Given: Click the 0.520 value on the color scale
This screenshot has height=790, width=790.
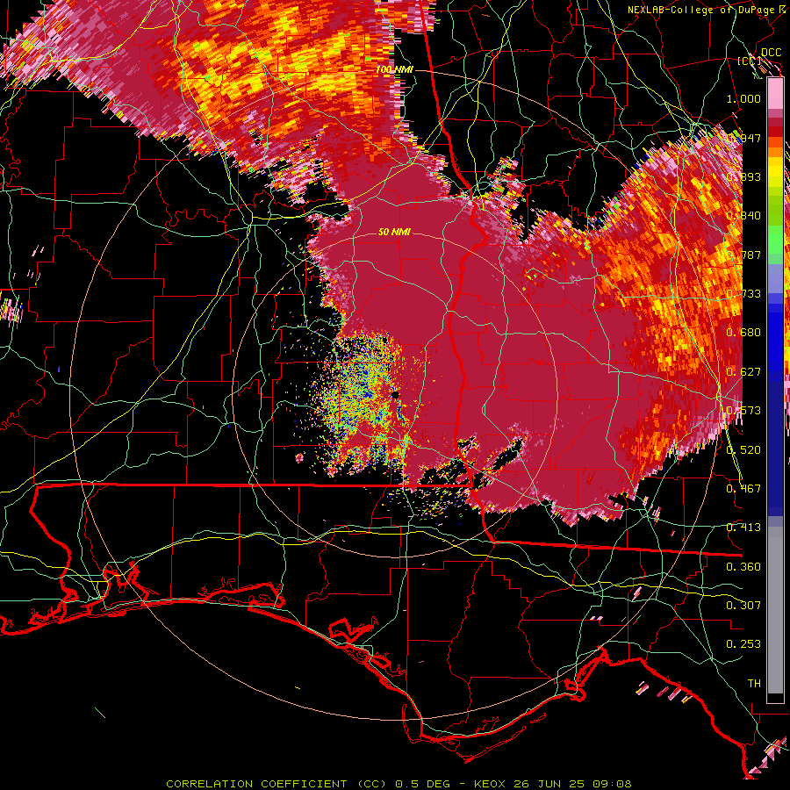Looking at the screenshot, I should (x=743, y=450).
